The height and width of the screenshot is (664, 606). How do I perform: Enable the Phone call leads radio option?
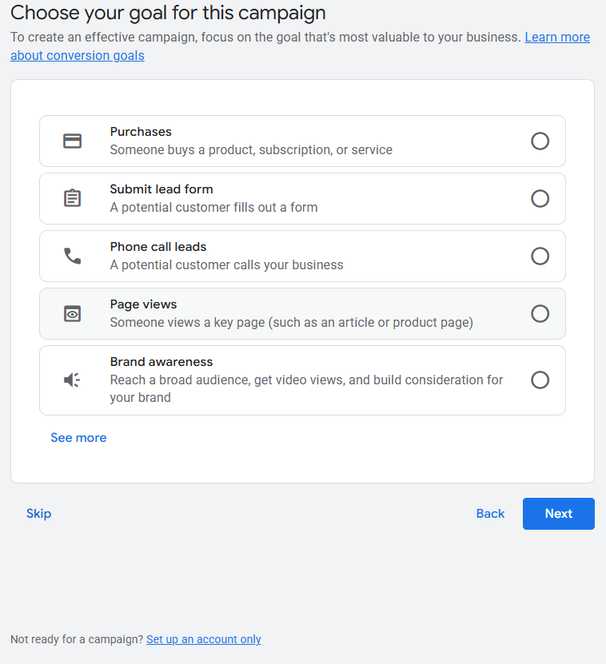click(x=540, y=256)
